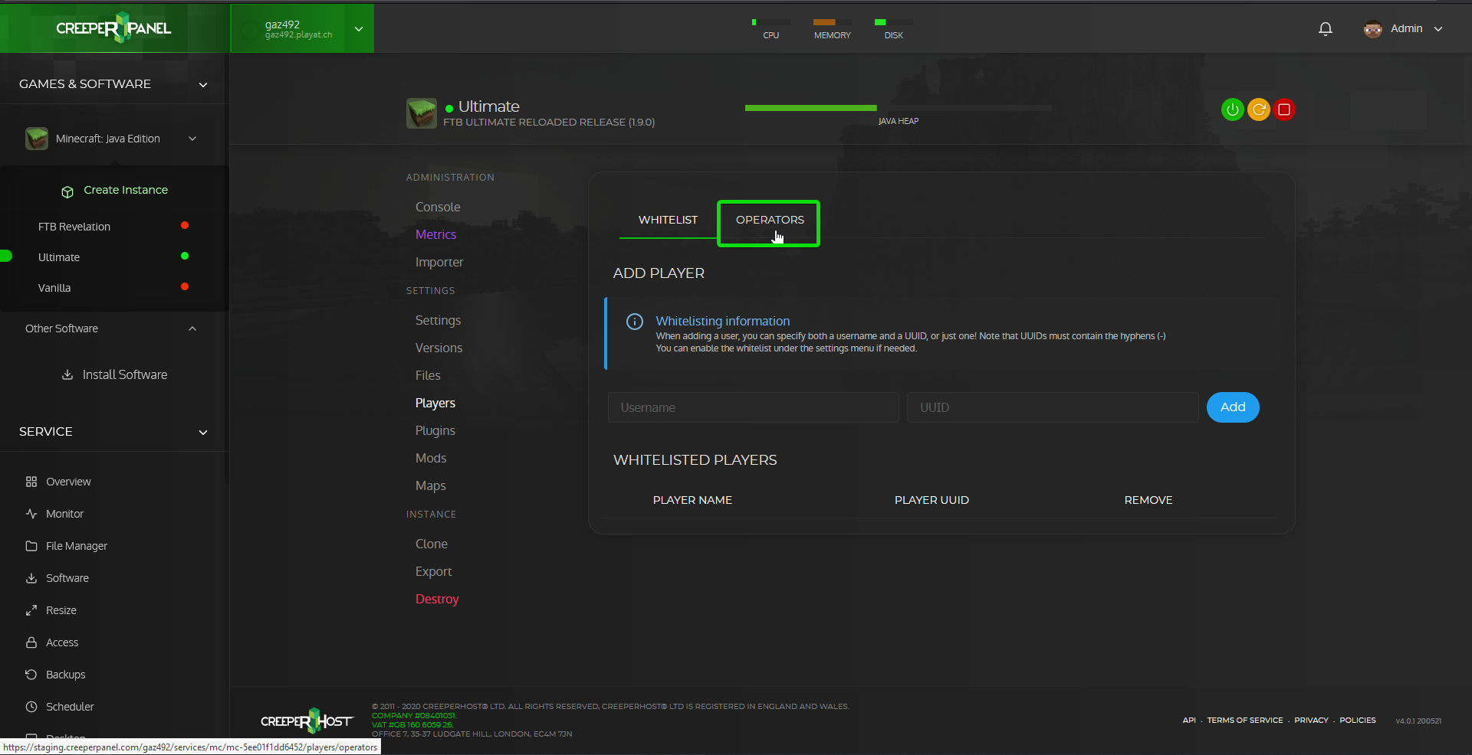Viewport: 1472px width, 755px height.
Task: Open the Importer page
Action: pos(439,262)
